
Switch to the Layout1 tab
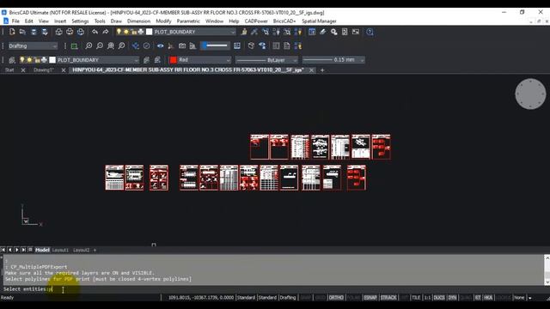60,250
